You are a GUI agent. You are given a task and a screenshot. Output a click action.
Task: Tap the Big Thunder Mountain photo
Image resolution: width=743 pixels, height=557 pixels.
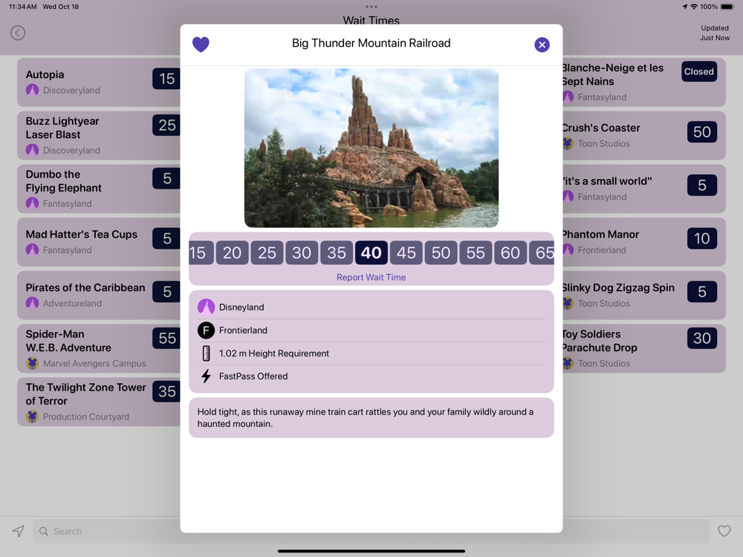tap(371, 148)
